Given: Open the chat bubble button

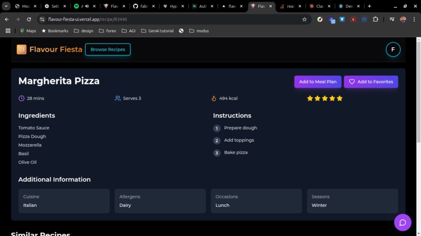Looking at the screenshot, I should 403,222.
